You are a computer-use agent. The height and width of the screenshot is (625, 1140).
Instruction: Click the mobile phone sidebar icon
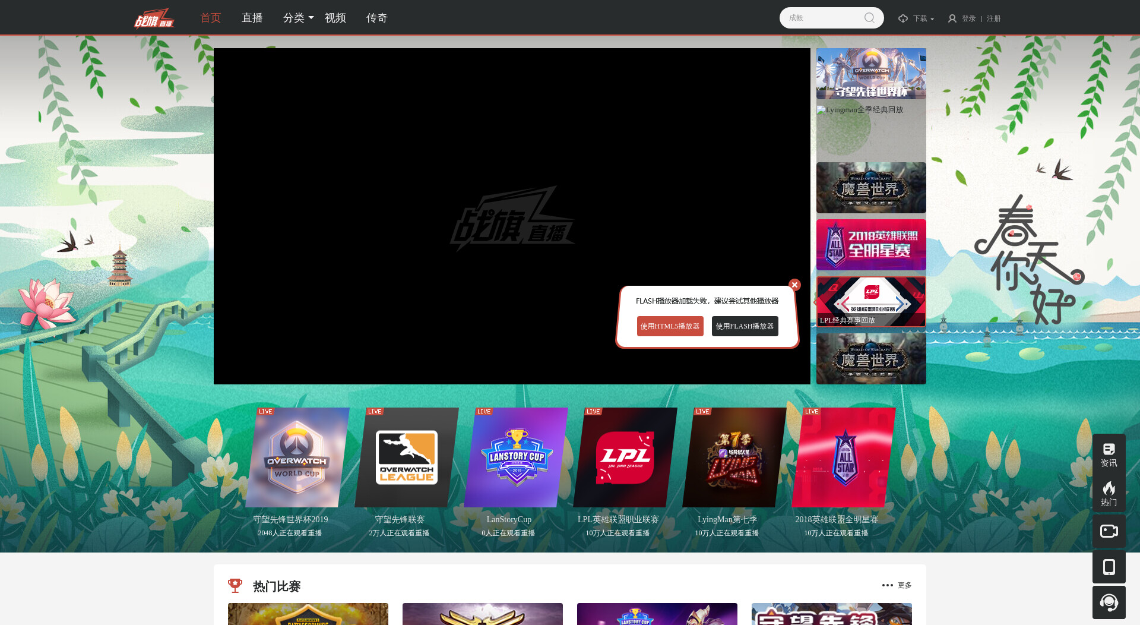point(1109,567)
